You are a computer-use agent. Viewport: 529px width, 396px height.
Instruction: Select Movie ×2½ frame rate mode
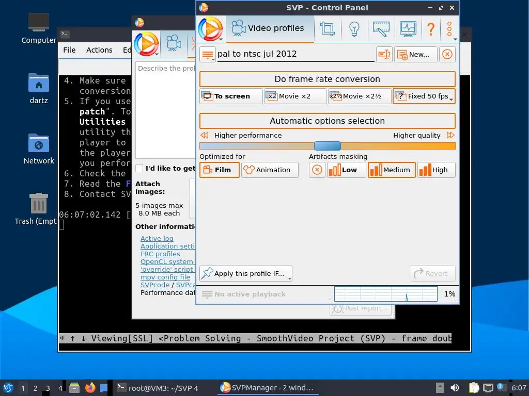360,96
